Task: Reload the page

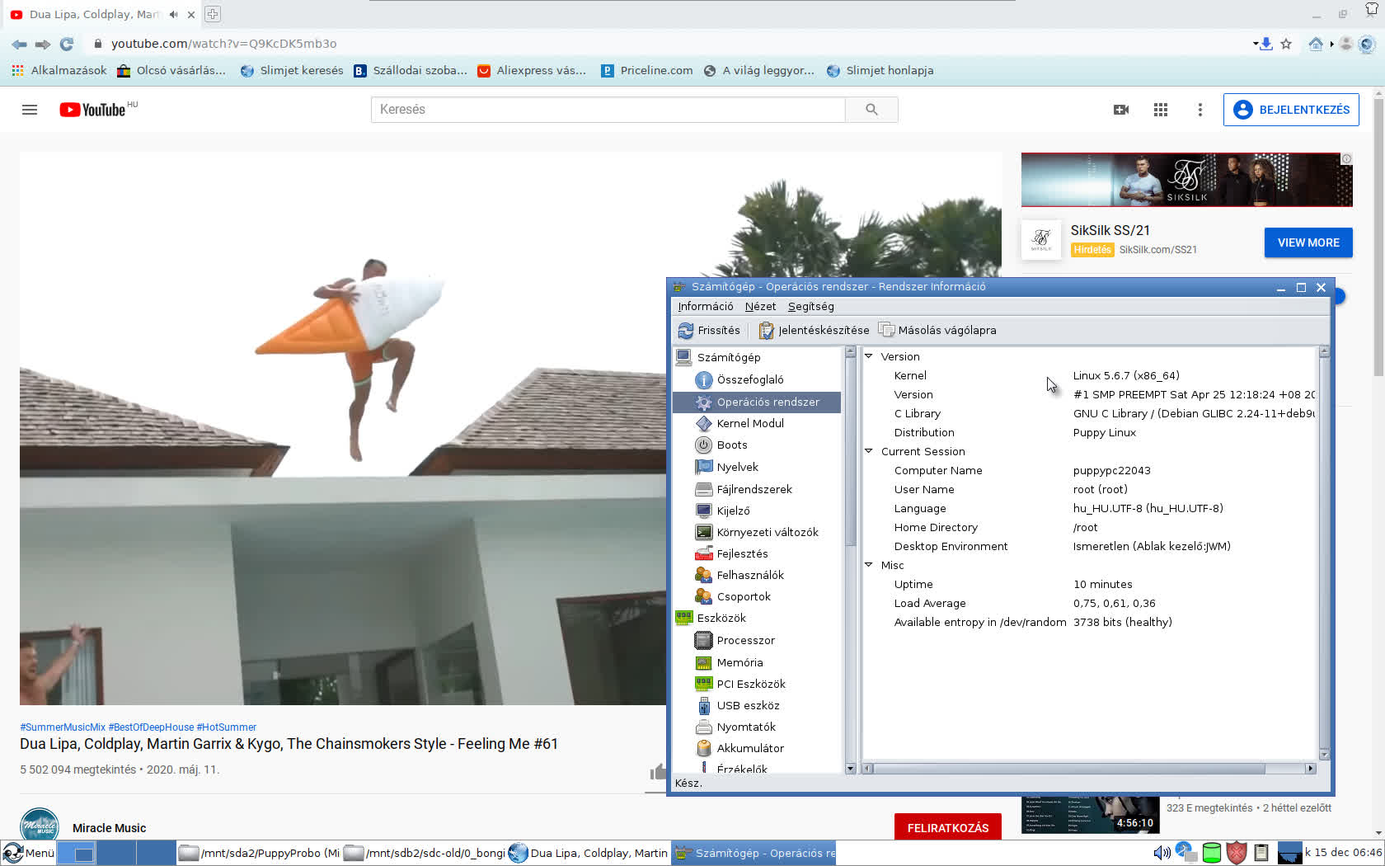Action: point(67,44)
